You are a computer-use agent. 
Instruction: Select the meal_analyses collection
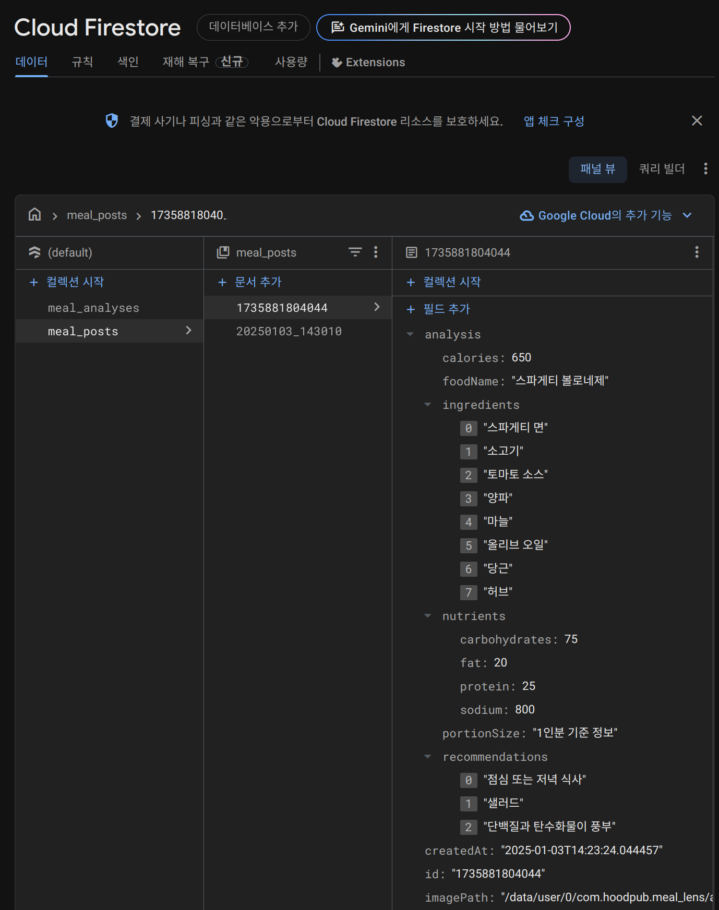[110, 308]
